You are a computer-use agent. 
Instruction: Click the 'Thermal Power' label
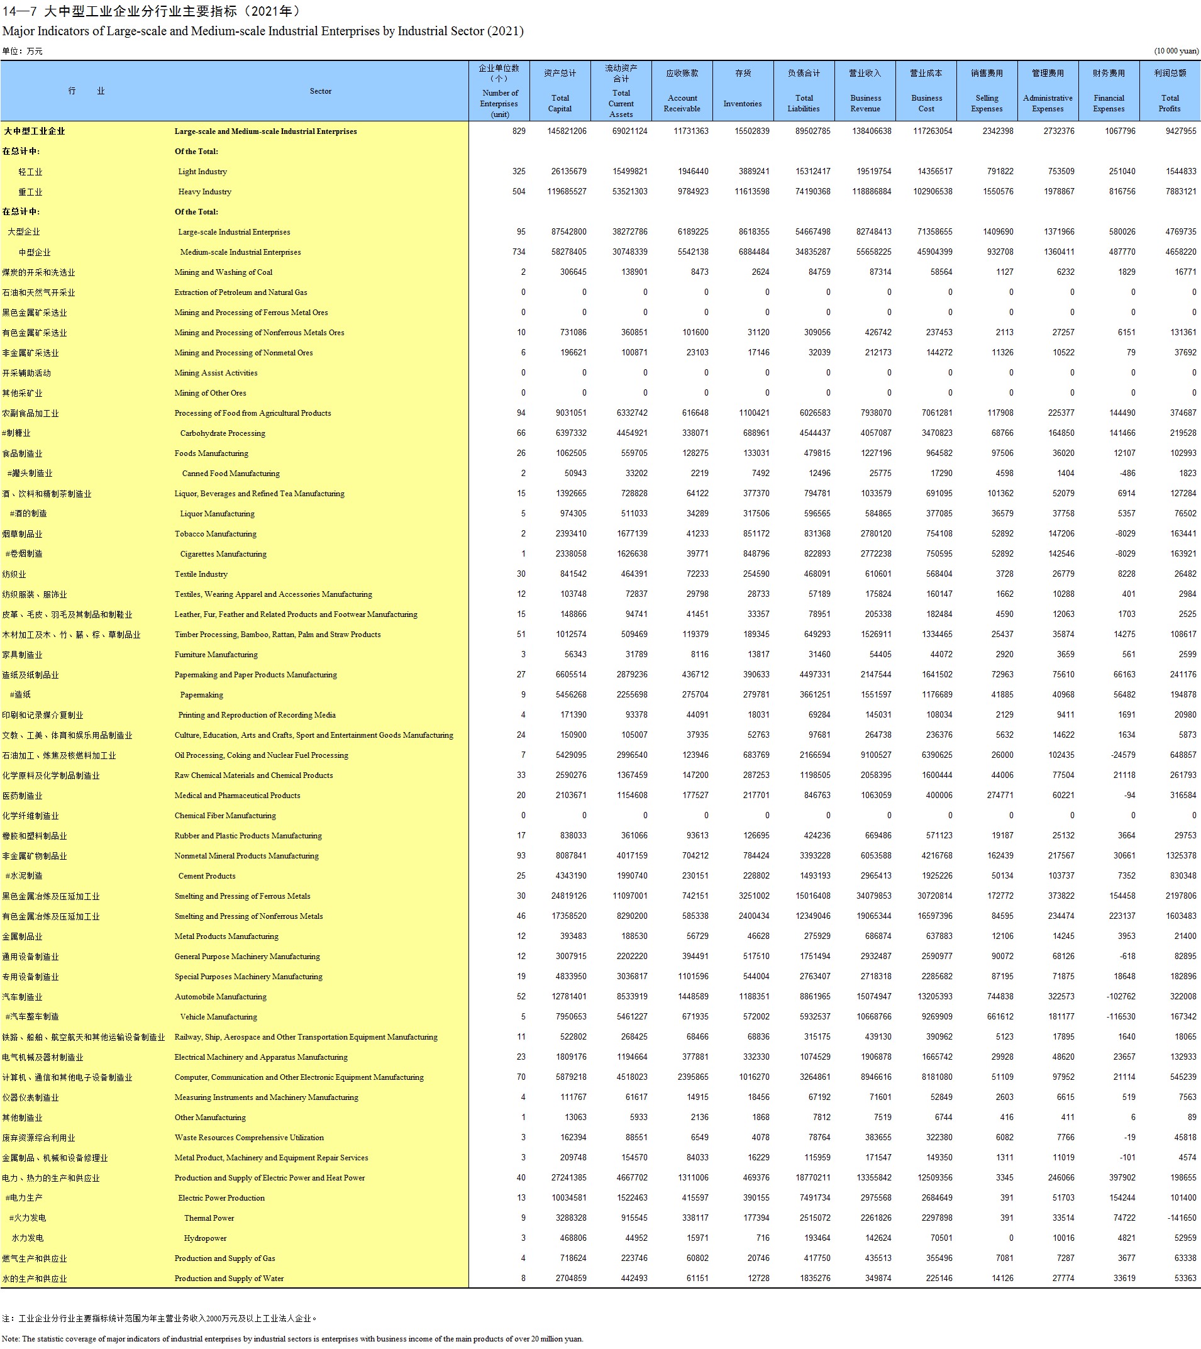[209, 1218]
